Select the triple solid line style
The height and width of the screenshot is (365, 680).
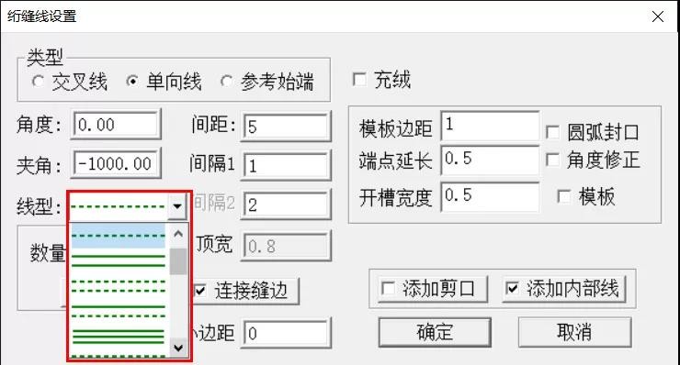(x=119, y=336)
